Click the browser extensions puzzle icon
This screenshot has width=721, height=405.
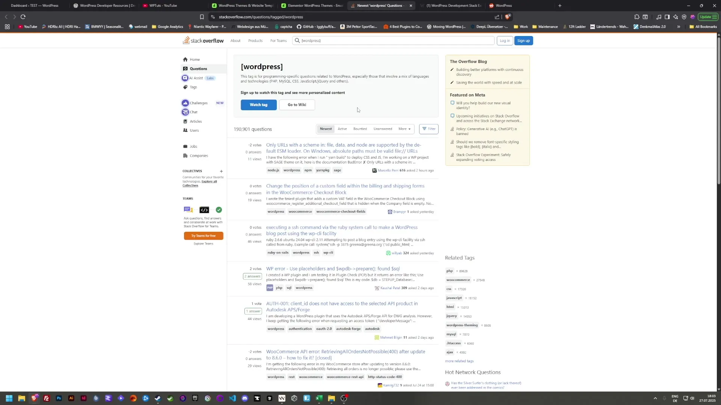pyautogui.click(x=637, y=17)
